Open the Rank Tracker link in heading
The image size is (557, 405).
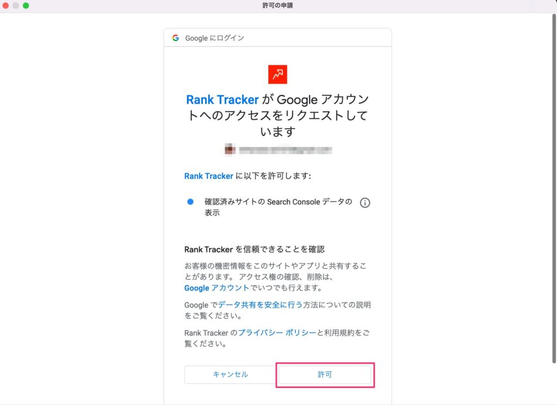point(222,100)
